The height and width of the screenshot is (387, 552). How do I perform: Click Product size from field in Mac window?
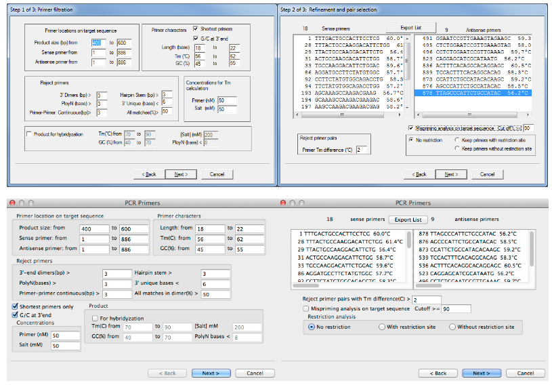coord(94,228)
